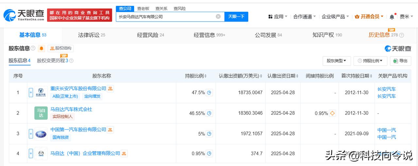Viewport: 418px width, 166px height.
Task: Show help for 历史信息 tab
Action: click(402, 35)
